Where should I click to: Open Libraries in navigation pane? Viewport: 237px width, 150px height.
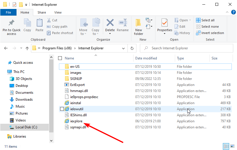(19, 136)
